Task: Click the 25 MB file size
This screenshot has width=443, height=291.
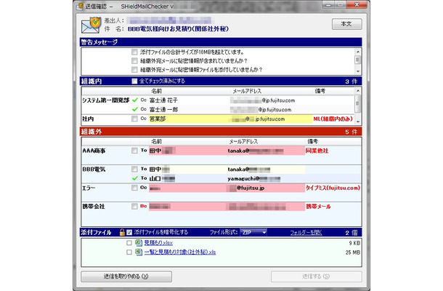Action: (353, 252)
